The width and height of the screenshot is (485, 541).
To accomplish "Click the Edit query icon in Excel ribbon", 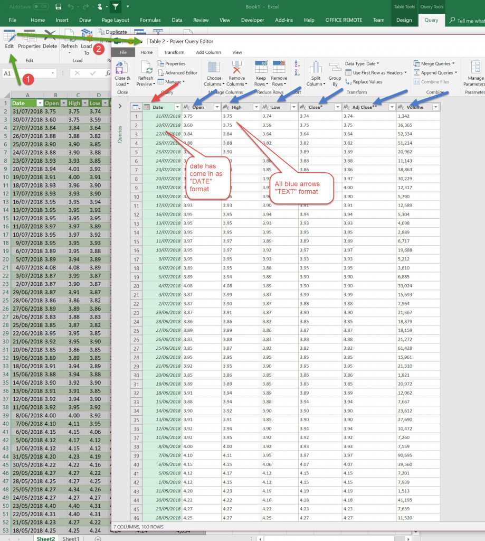I will [9, 36].
